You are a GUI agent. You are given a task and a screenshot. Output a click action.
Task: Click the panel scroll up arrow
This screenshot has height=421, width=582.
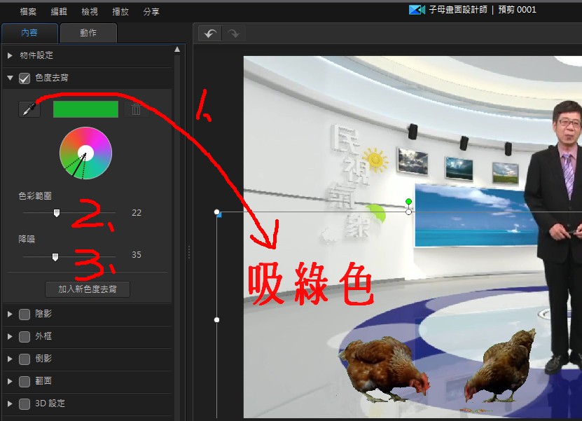click(177, 49)
